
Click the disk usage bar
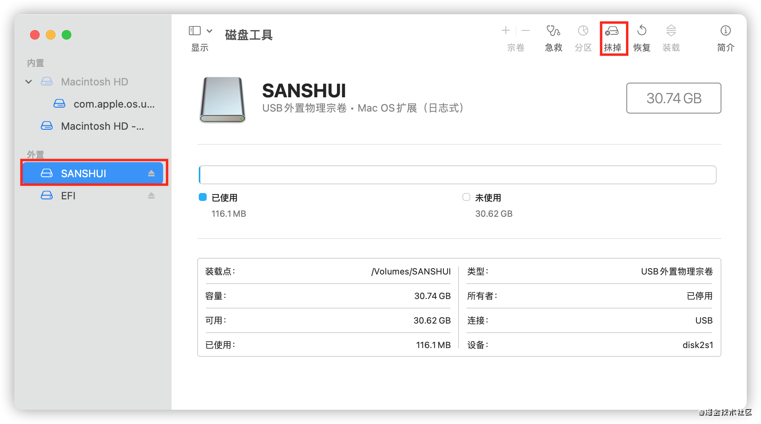pyautogui.click(x=457, y=175)
